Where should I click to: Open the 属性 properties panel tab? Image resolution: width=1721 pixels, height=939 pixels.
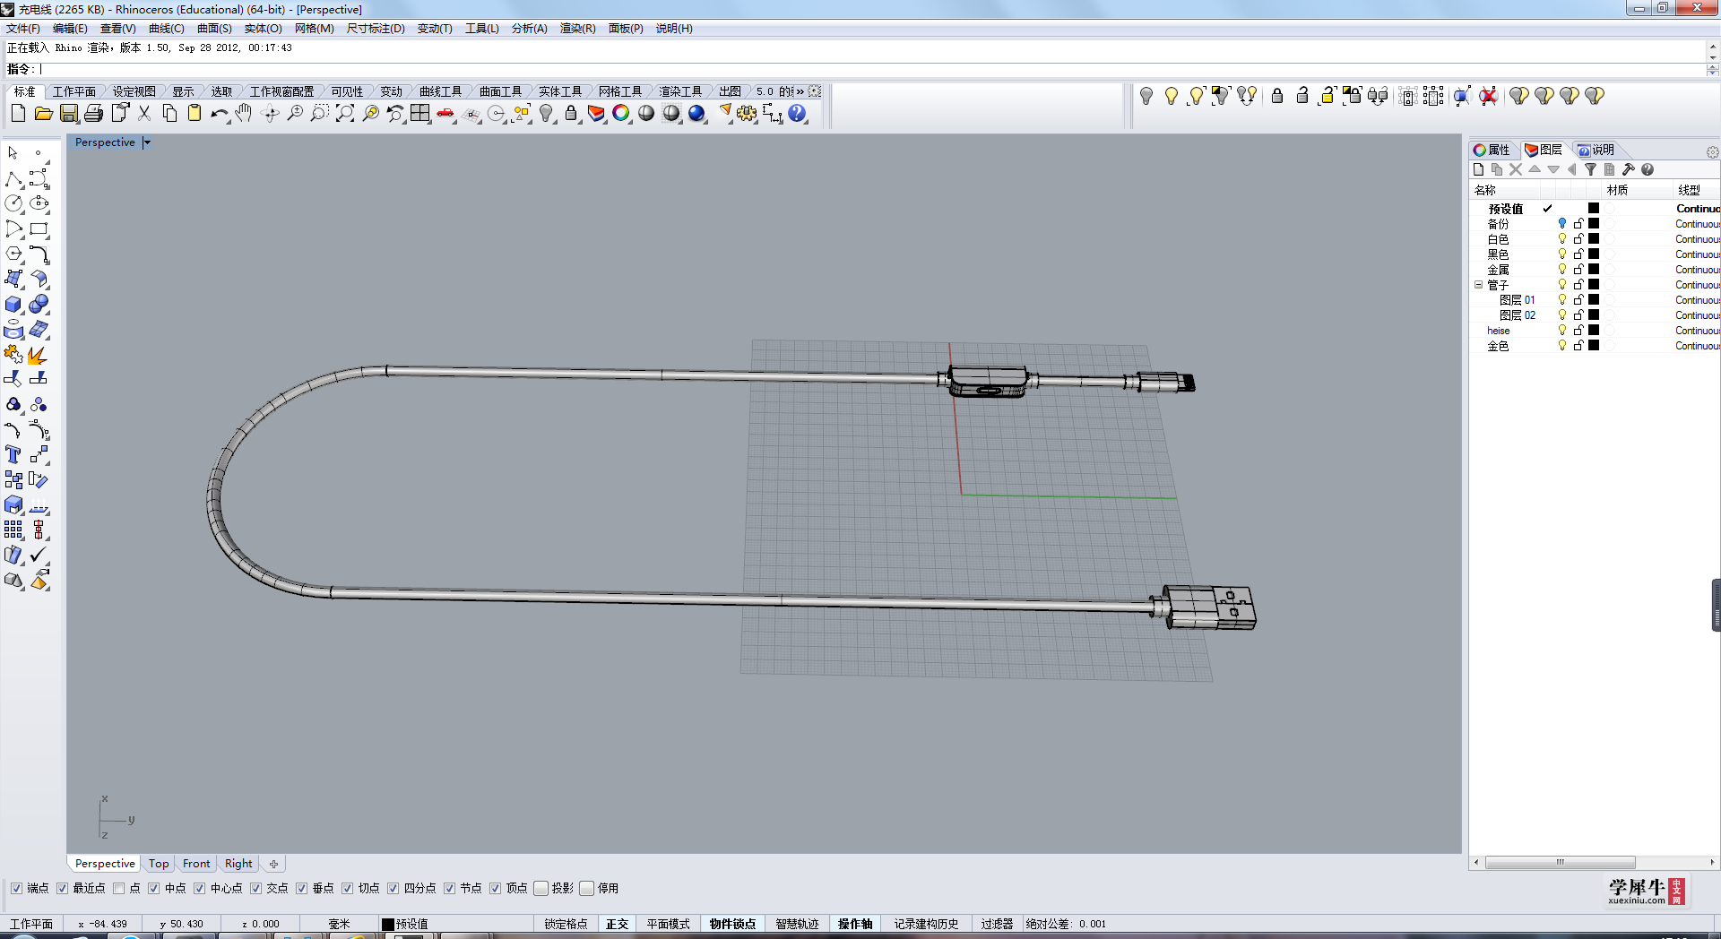(x=1493, y=150)
